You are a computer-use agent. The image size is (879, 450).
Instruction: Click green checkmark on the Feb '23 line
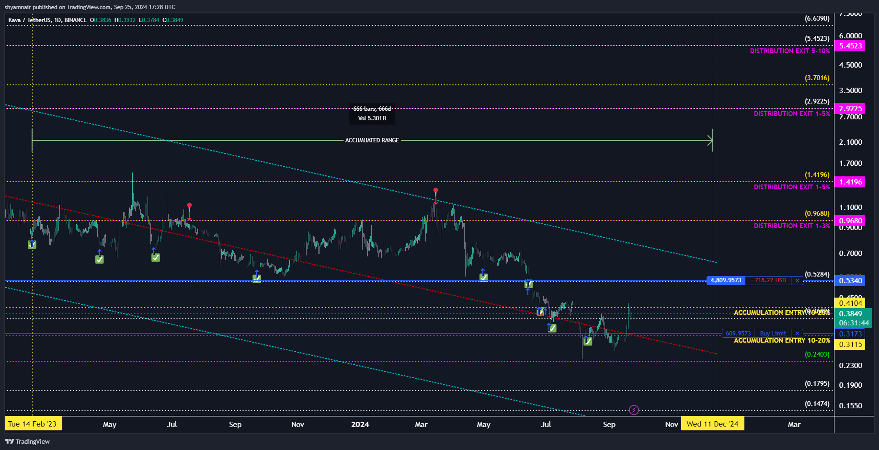click(32, 244)
